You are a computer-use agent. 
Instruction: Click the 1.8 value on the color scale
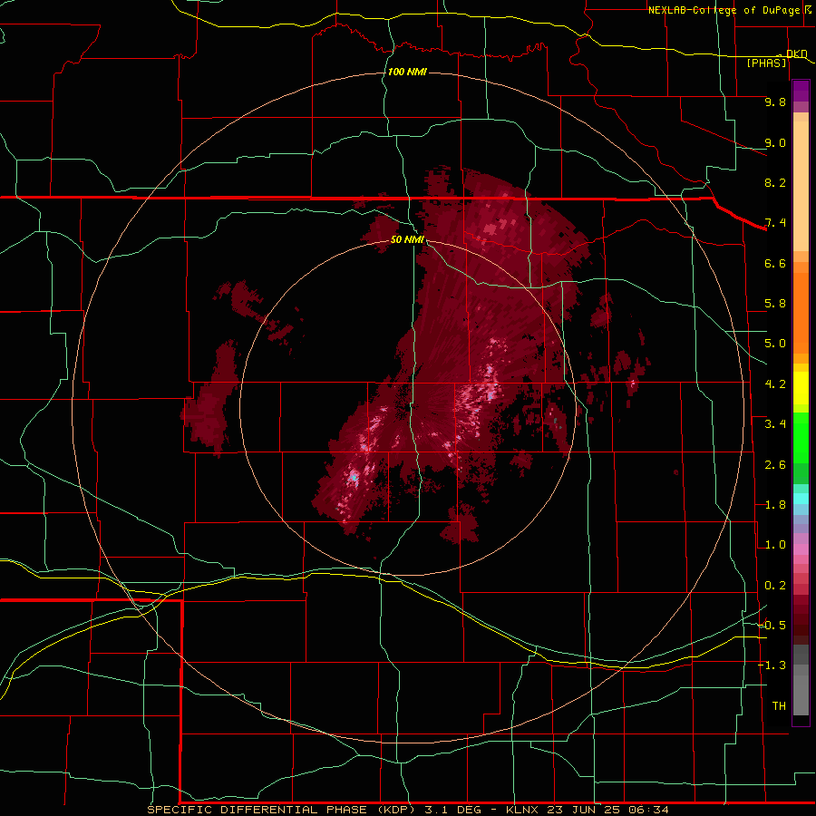[x=775, y=505]
